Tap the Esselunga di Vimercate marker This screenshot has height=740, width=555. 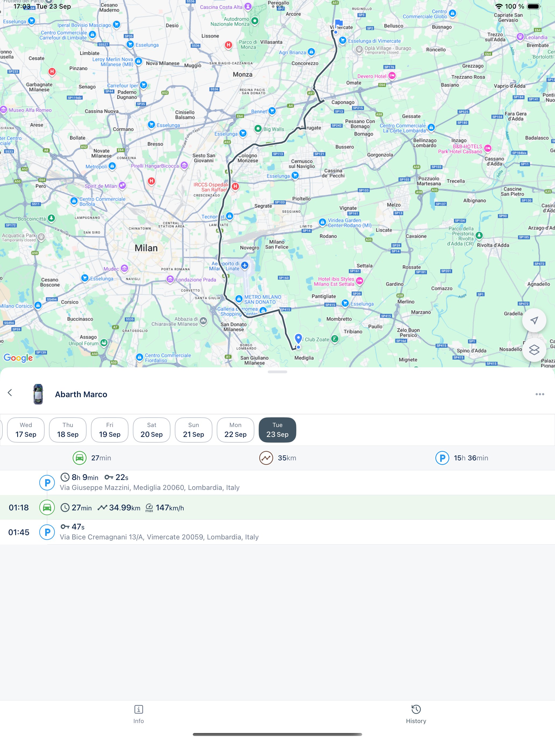pos(342,40)
